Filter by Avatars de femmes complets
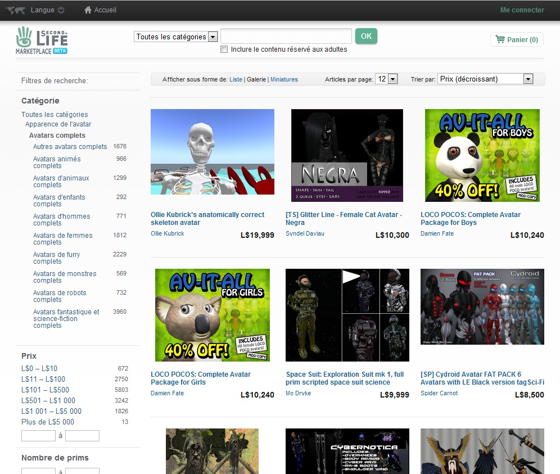Screen dimensions: 560x474 click(x=62, y=238)
